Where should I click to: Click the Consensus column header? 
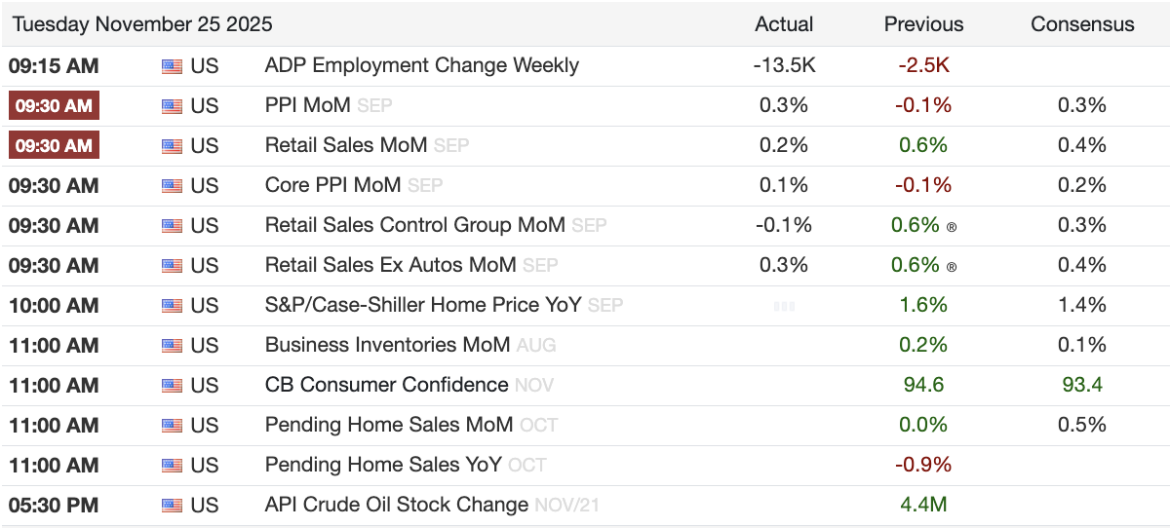(x=1082, y=24)
